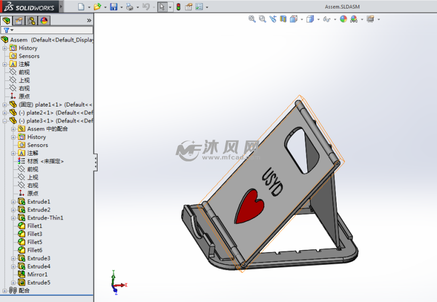437x302 pixels.
Task: Click the Print icon
Action: [x=130, y=7]
